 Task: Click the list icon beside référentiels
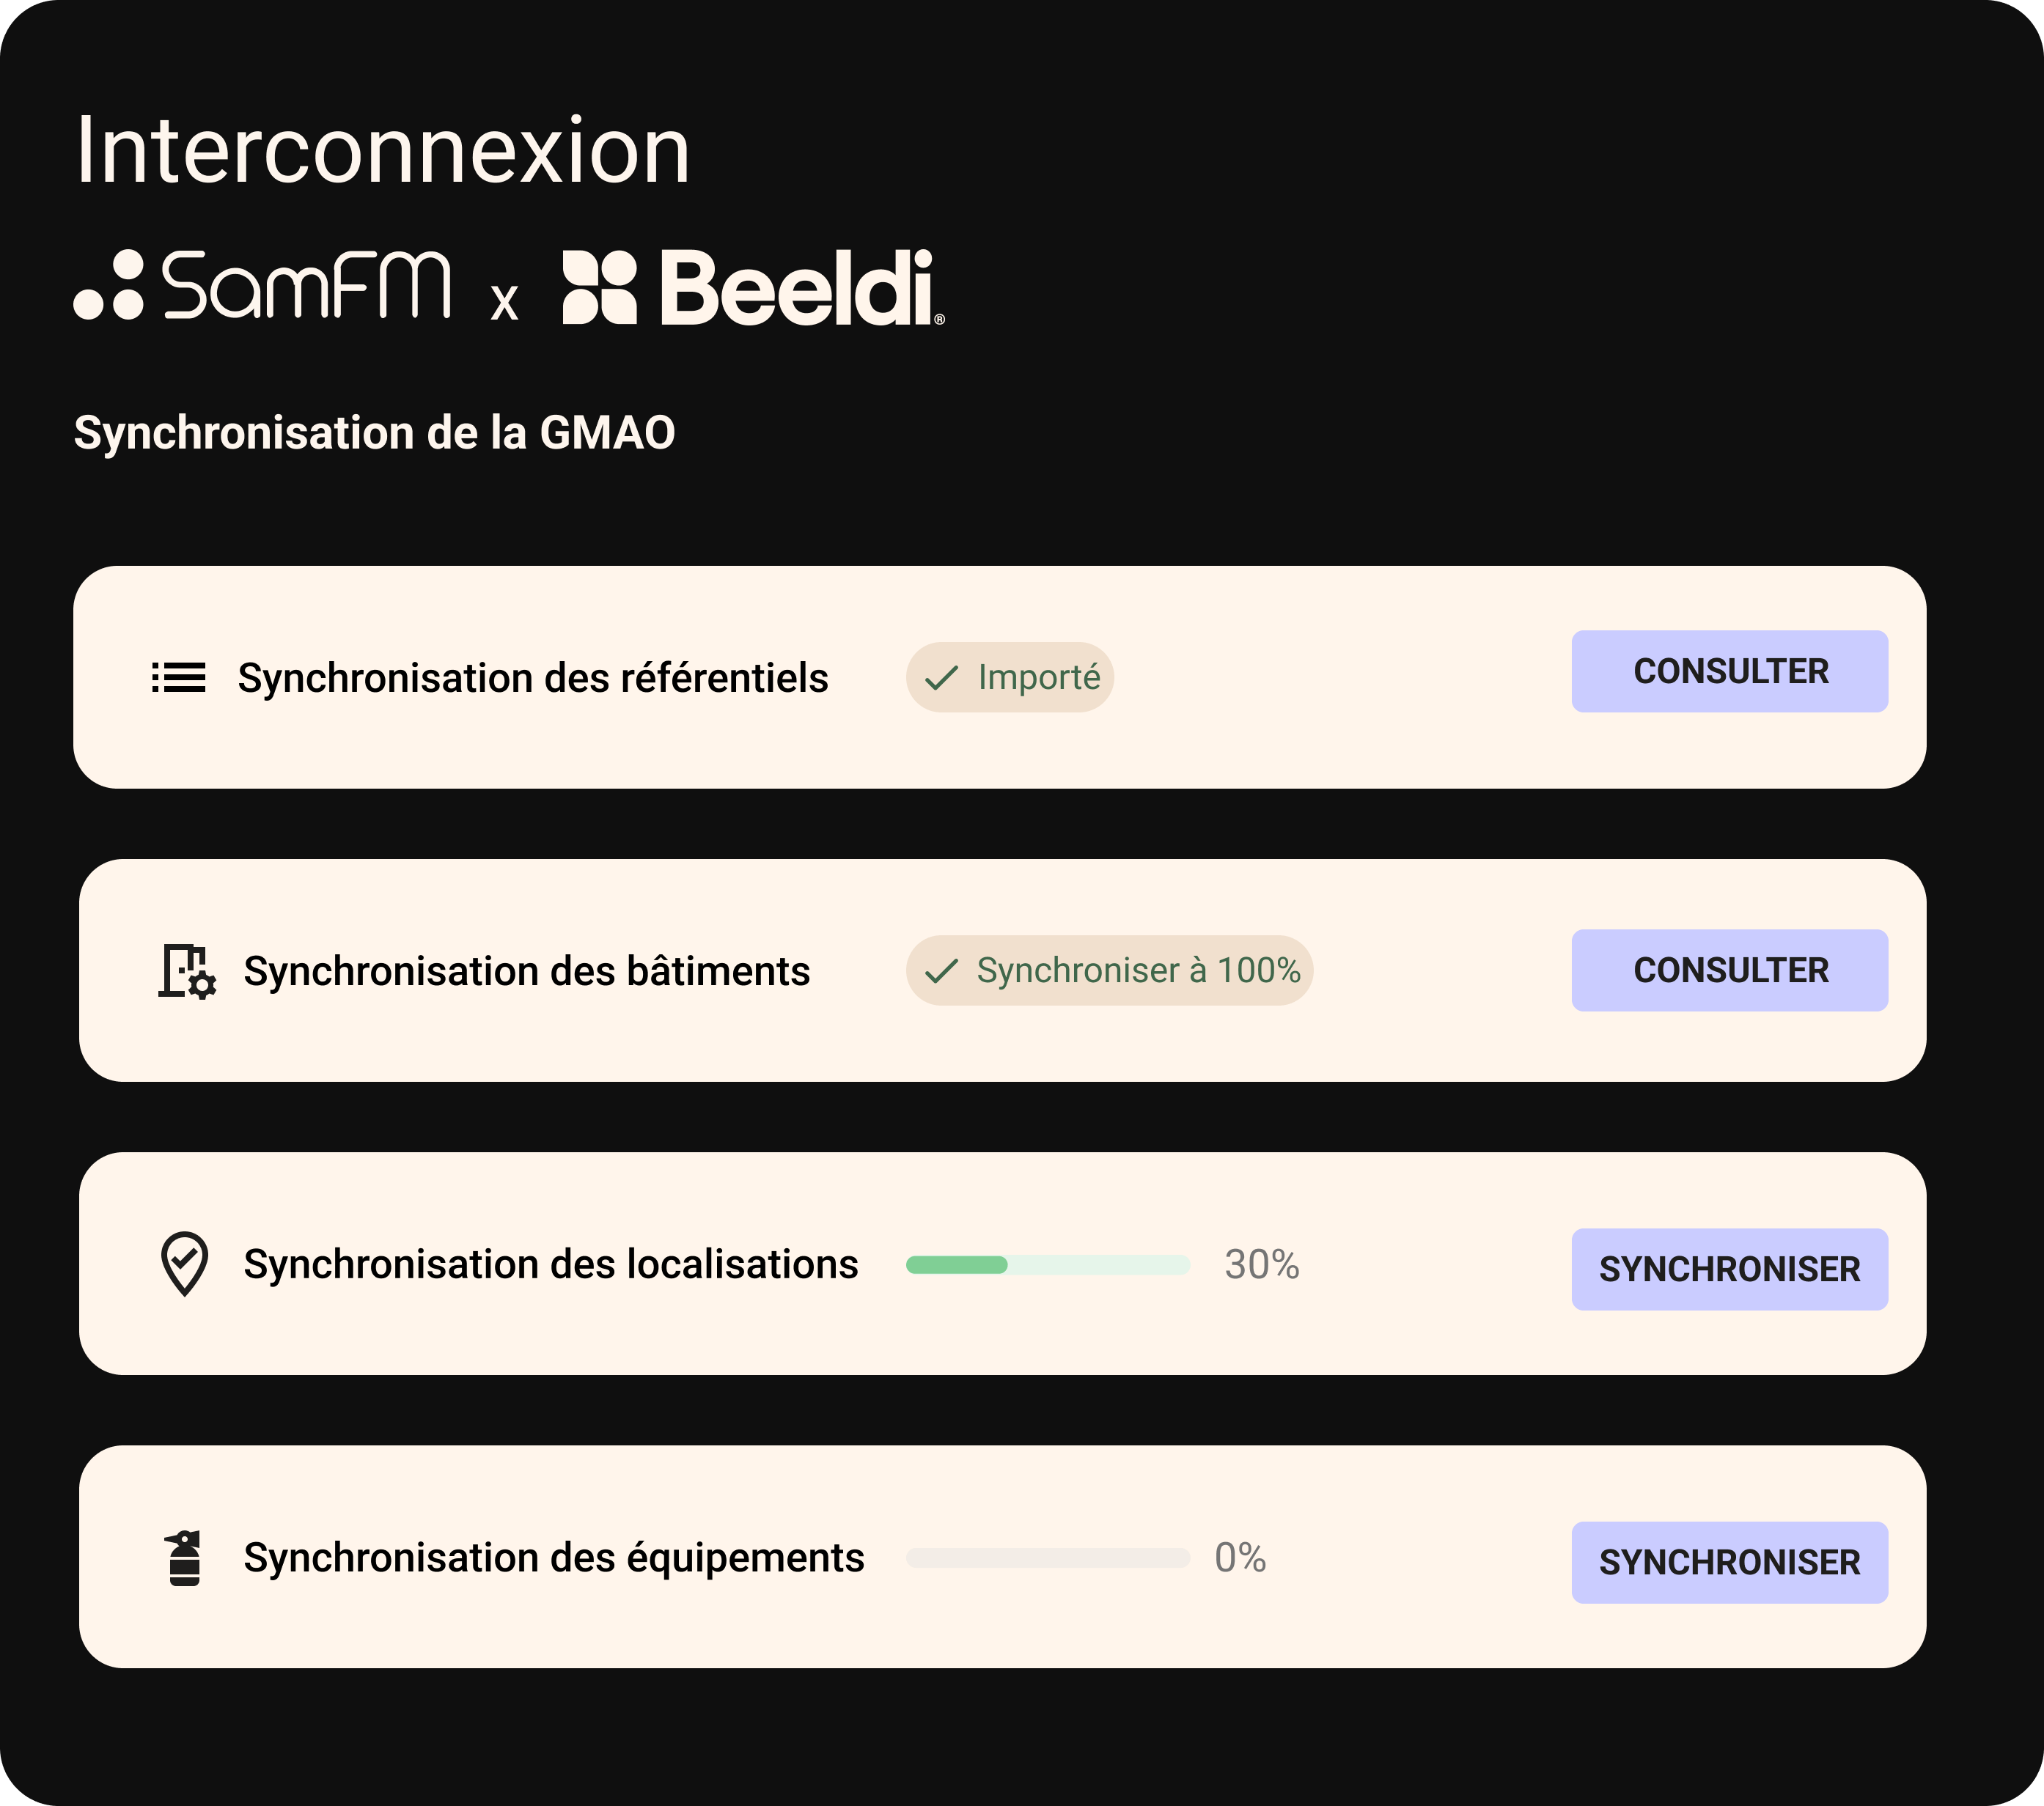point(179,677)
